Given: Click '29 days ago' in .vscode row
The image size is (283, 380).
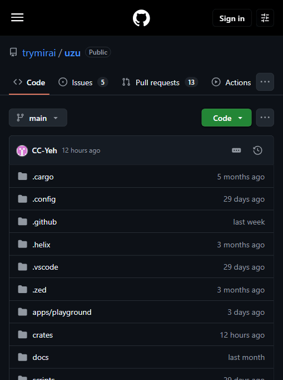Looking at the screenshot, I should click(244, 267).
